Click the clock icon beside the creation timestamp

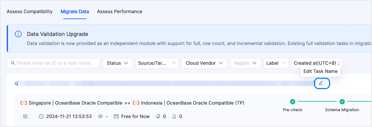click(x=42, y=116)
